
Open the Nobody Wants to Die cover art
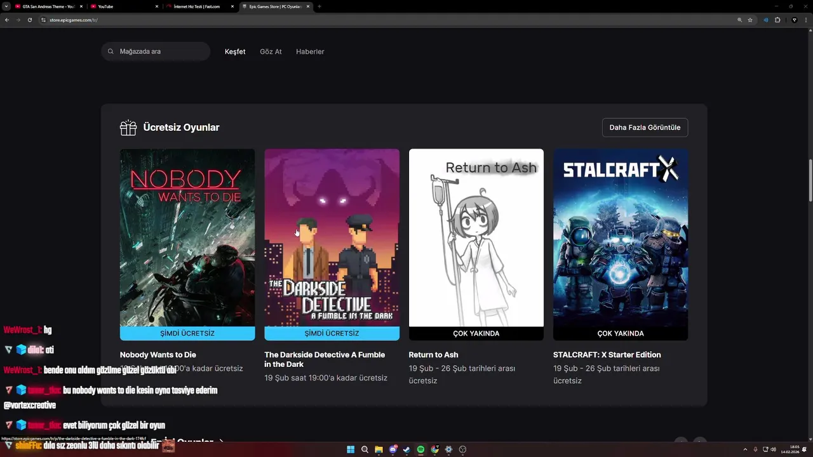tap(187, 237)
